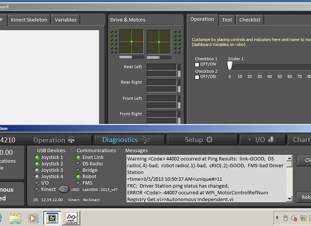The height and width of the screenshot is (226, 311).
Task: Click the 'Drive & Motors' panel heading
Action: [x=128, y=20]
